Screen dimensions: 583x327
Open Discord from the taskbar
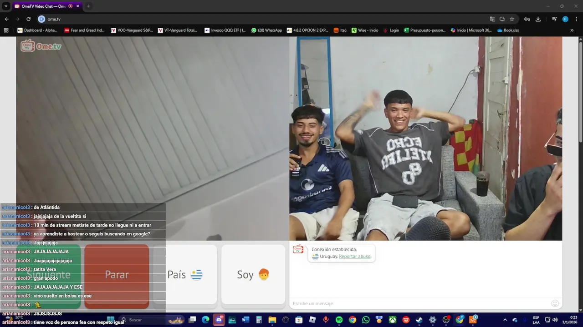click(x=219, y=320)
